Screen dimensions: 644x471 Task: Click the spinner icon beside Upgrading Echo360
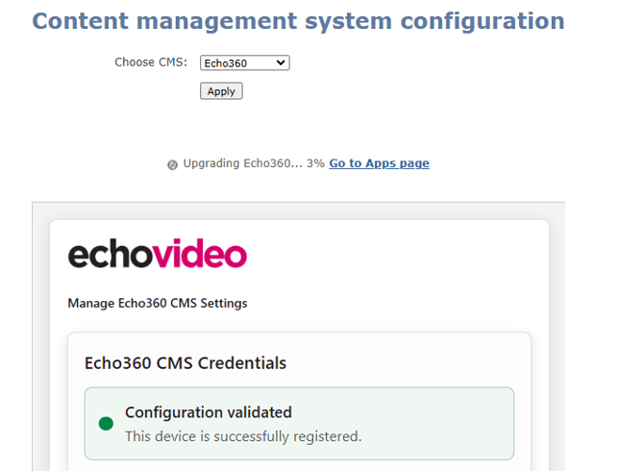(x=172, y=164)
